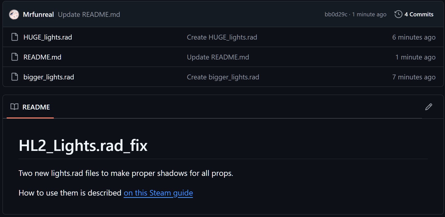Open the HUGE_lights.rad file
445x217 pixels.
(x=48, y=37)
